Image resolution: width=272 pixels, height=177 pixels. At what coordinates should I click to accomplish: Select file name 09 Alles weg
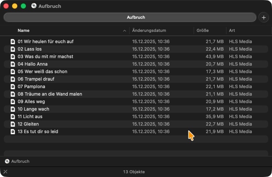pos(31,102)
